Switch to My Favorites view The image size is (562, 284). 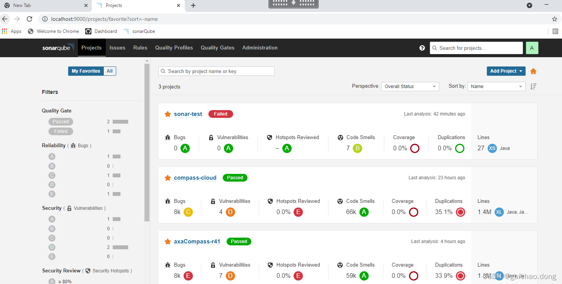pyautogui.click(x=86, y=71)
